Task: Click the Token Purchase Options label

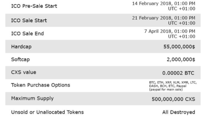Action: click(41, 85)
